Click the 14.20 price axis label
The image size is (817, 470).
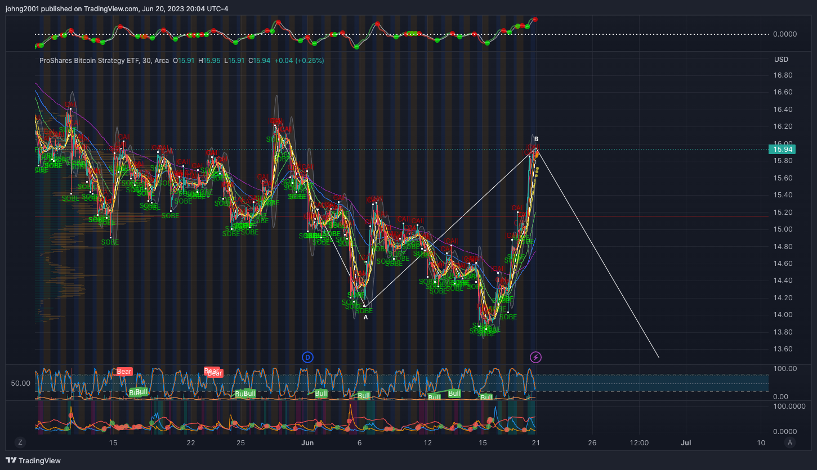[784, 298]
